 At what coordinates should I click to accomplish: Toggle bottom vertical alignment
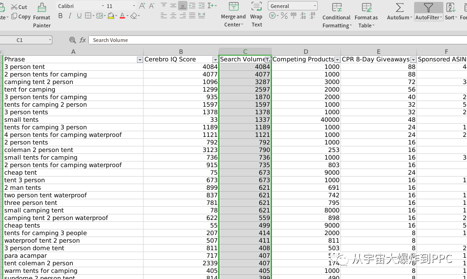183,6
